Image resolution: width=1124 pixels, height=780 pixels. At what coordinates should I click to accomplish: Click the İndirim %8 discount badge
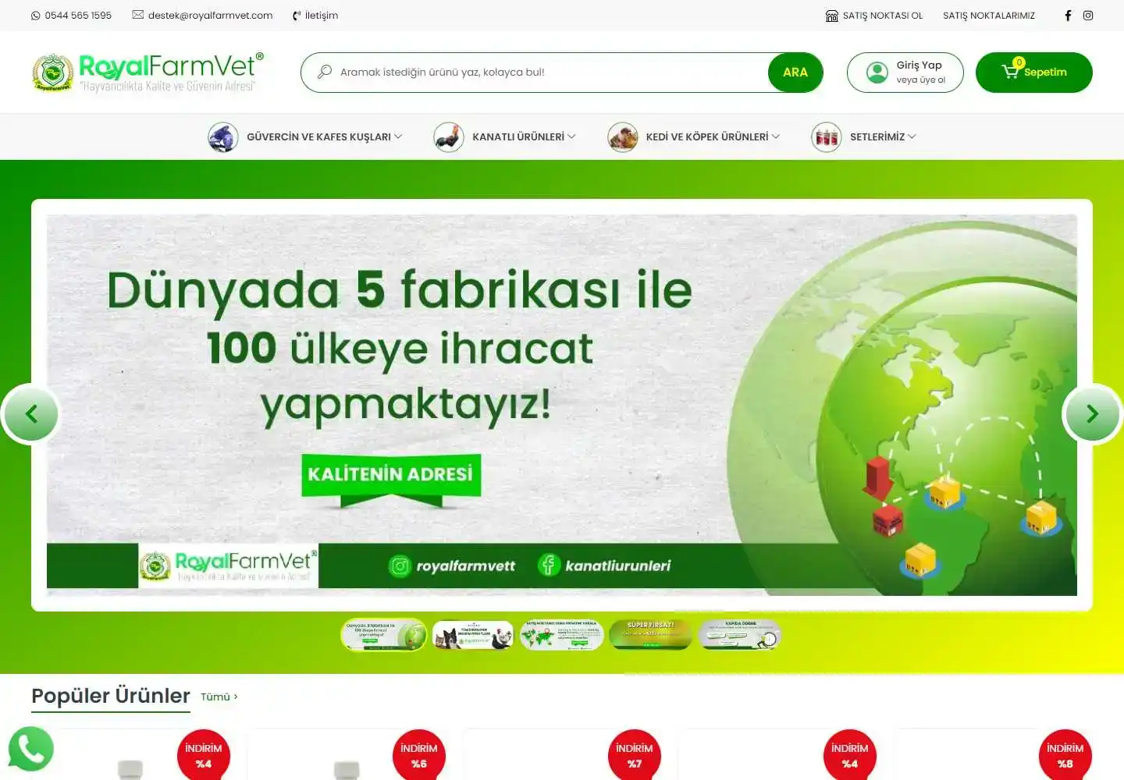click(1065, 755)
